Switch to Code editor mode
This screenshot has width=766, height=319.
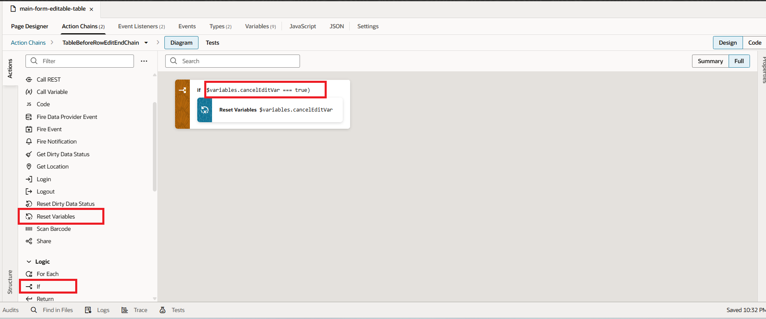[754, 43]
